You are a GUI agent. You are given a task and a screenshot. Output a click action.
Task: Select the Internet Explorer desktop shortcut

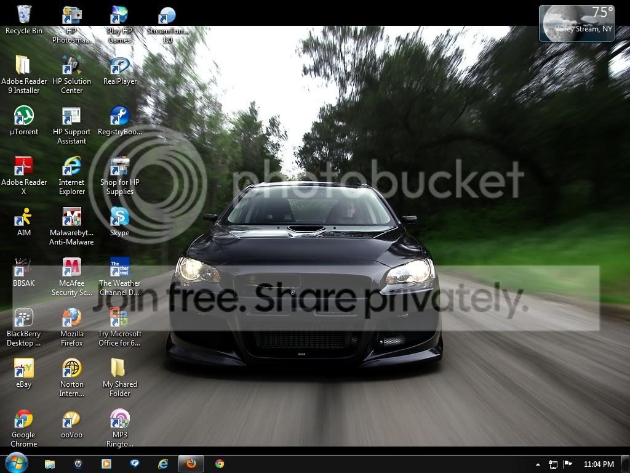coord(71,176)
